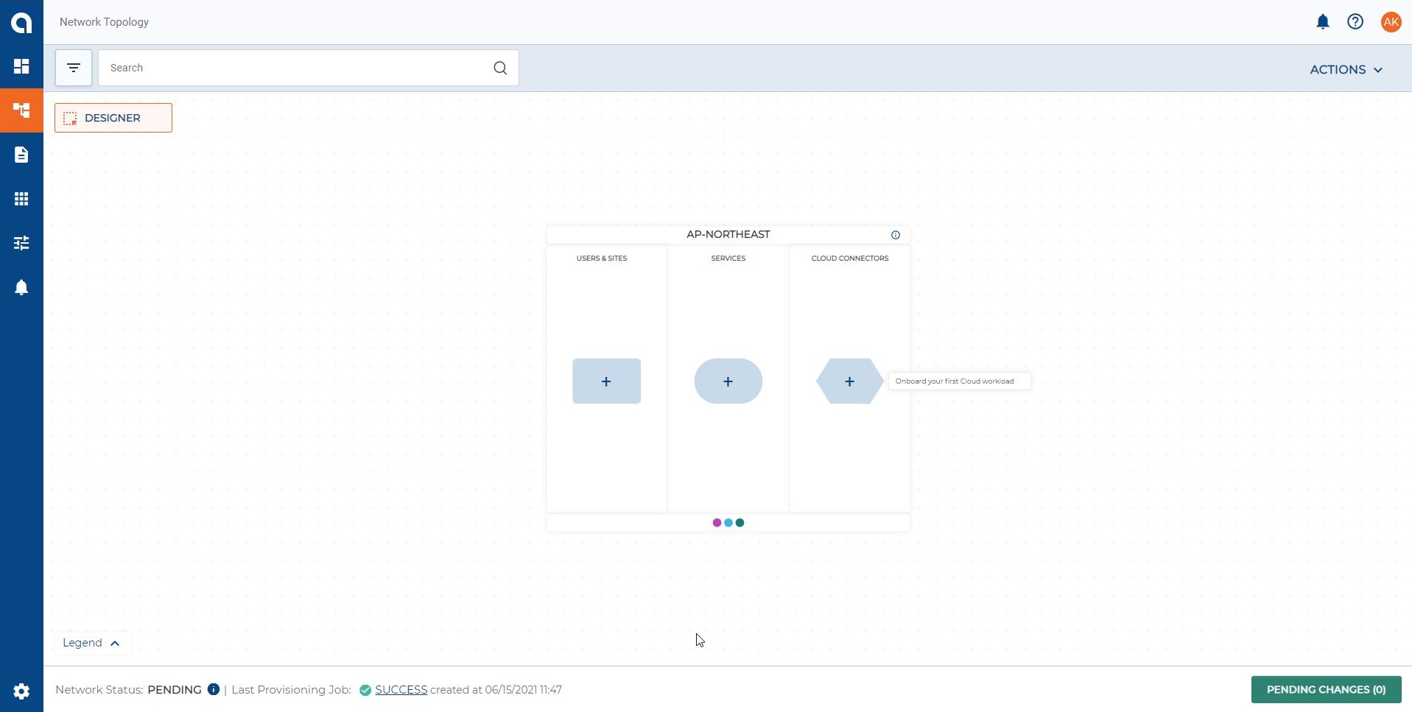Toggle the DESIGNER mode button
Screen dimensions: 1412x712
(x=113, y=118)
